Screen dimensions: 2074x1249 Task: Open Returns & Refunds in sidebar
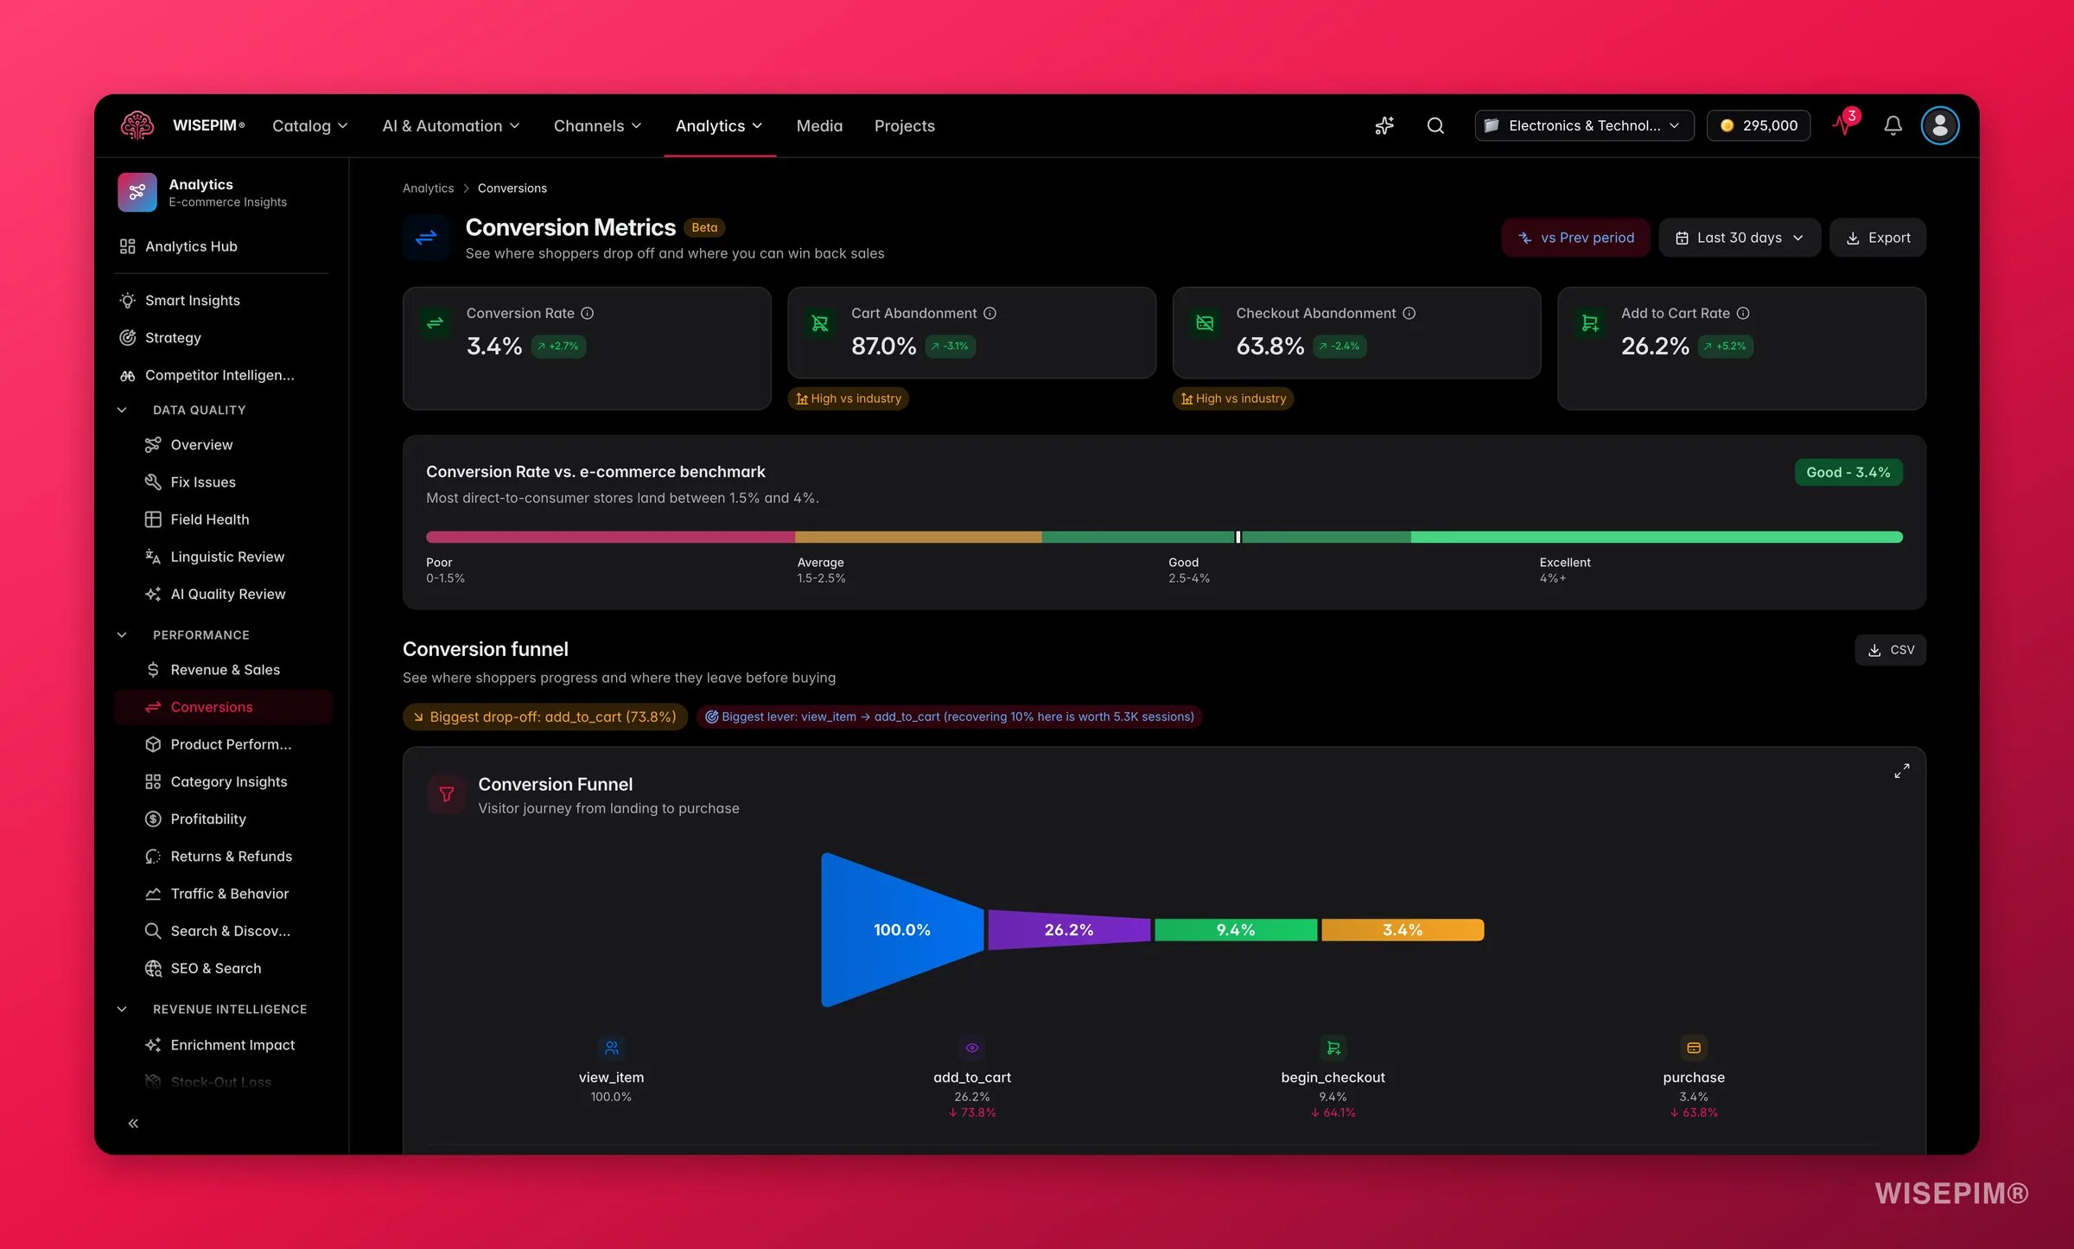click(222, 857)
